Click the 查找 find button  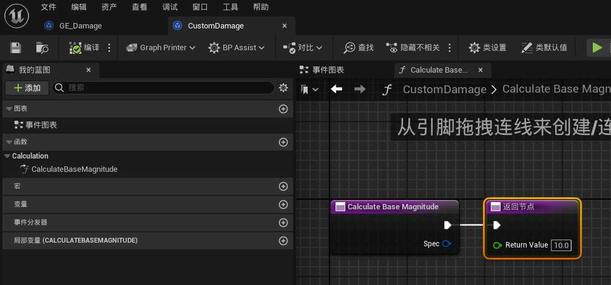tap(359, 48)
